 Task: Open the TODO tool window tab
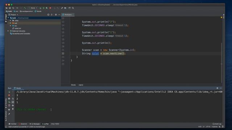[55, 124]
